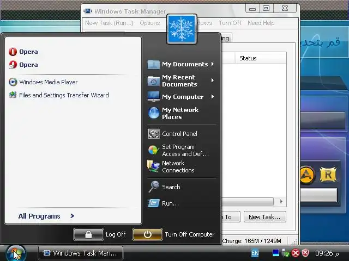Click the horizontal scrollbar track in Task Manager
The height and width of the screenshot is (261, 349).
coord(248,202)
